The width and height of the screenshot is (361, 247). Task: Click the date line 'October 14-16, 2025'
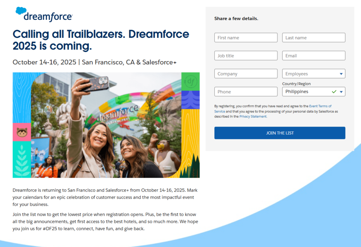click(44, 62)
